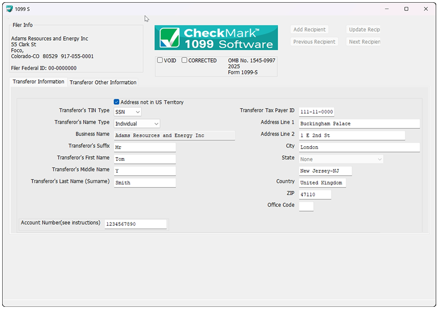Click the Transferor's First Name field

pos(145,159)
